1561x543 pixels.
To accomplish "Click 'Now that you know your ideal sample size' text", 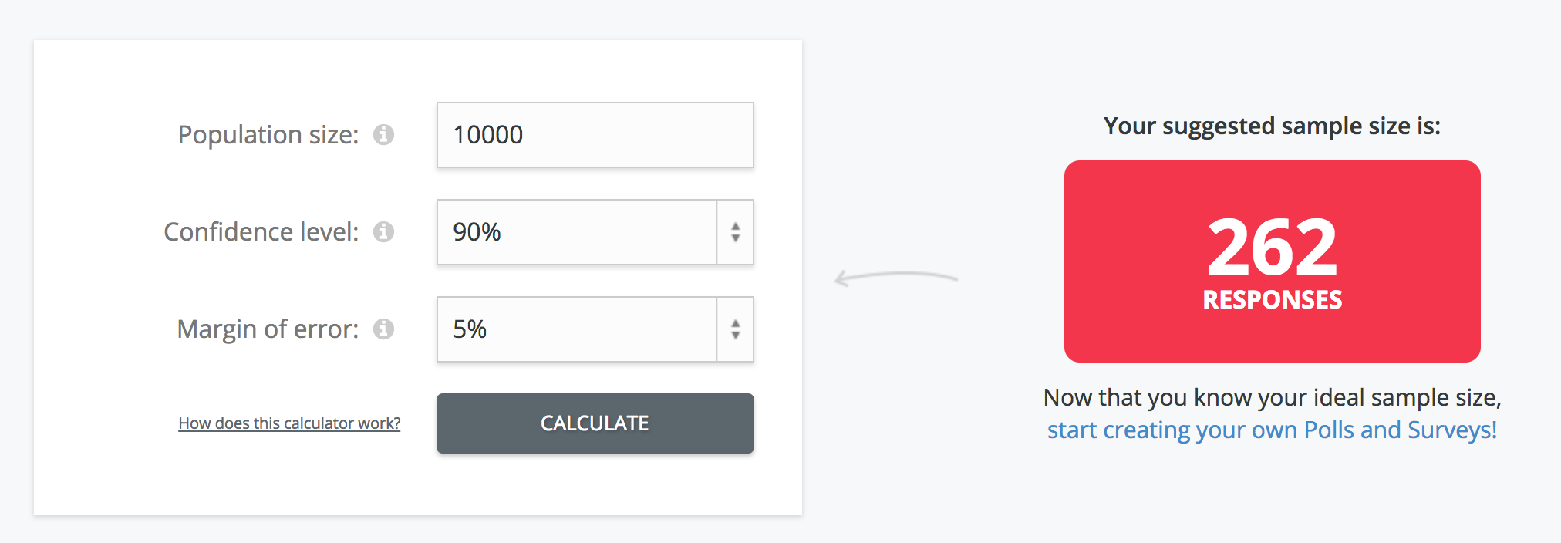I will [1272, 397].
